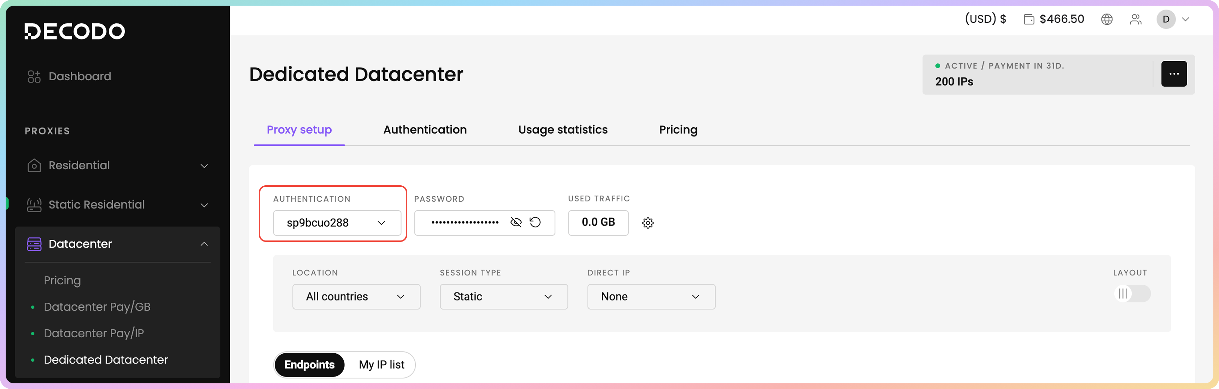The image size is (1219, 389).
Task: Click the Residential proxies icon
Action: (34, 166)
